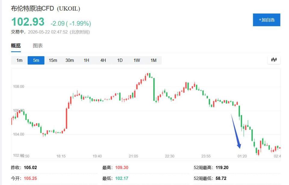The width and height of the screenshot is (289, 185).
Task: Click the 今开 value 105.25
Action: coord(30,178)
